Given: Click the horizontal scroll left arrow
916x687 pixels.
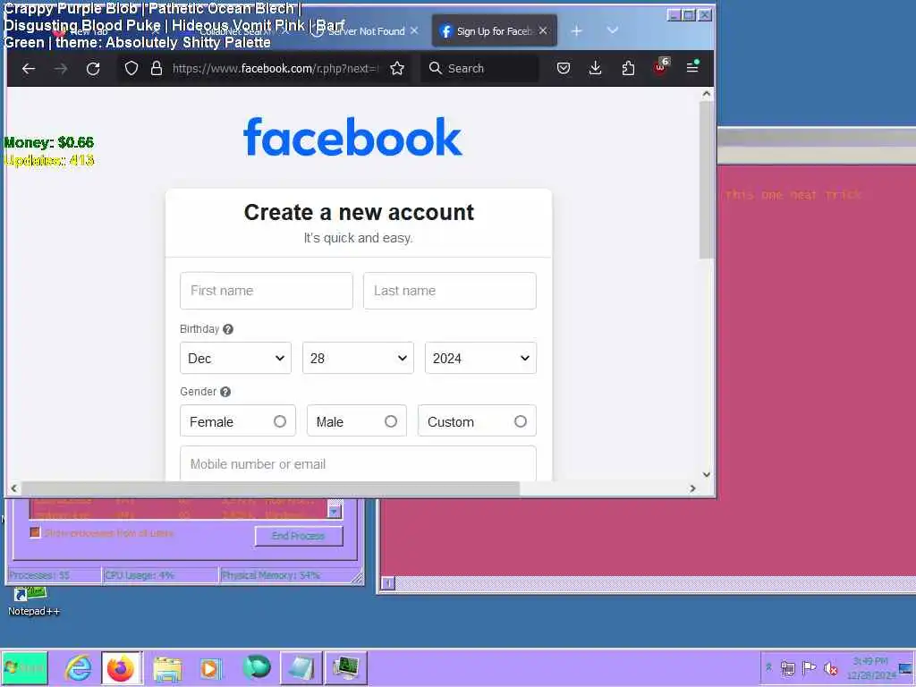Looking at the screenshot, I should (14, 488).
